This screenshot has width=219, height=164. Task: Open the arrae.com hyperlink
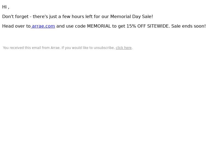click(43, 26)
